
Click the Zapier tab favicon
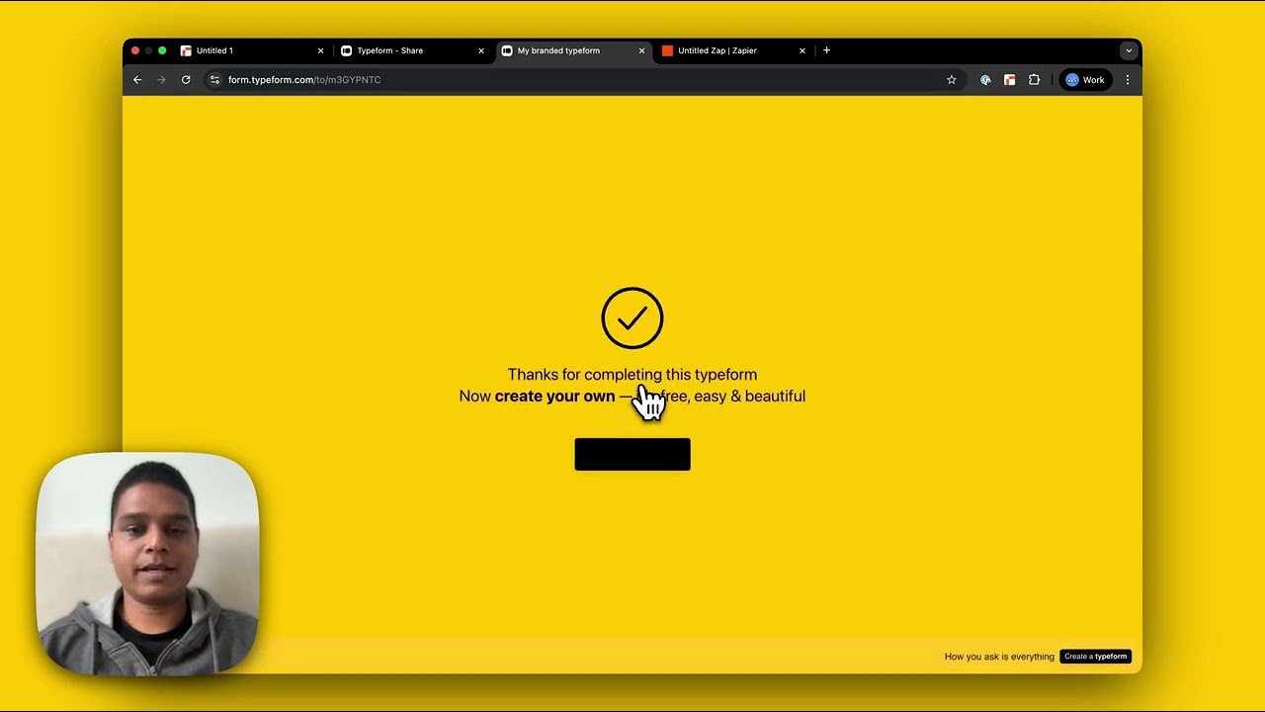click(667, 50)
